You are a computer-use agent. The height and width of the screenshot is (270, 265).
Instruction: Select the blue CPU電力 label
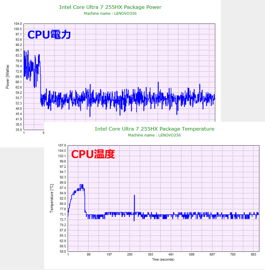[49, 35]
